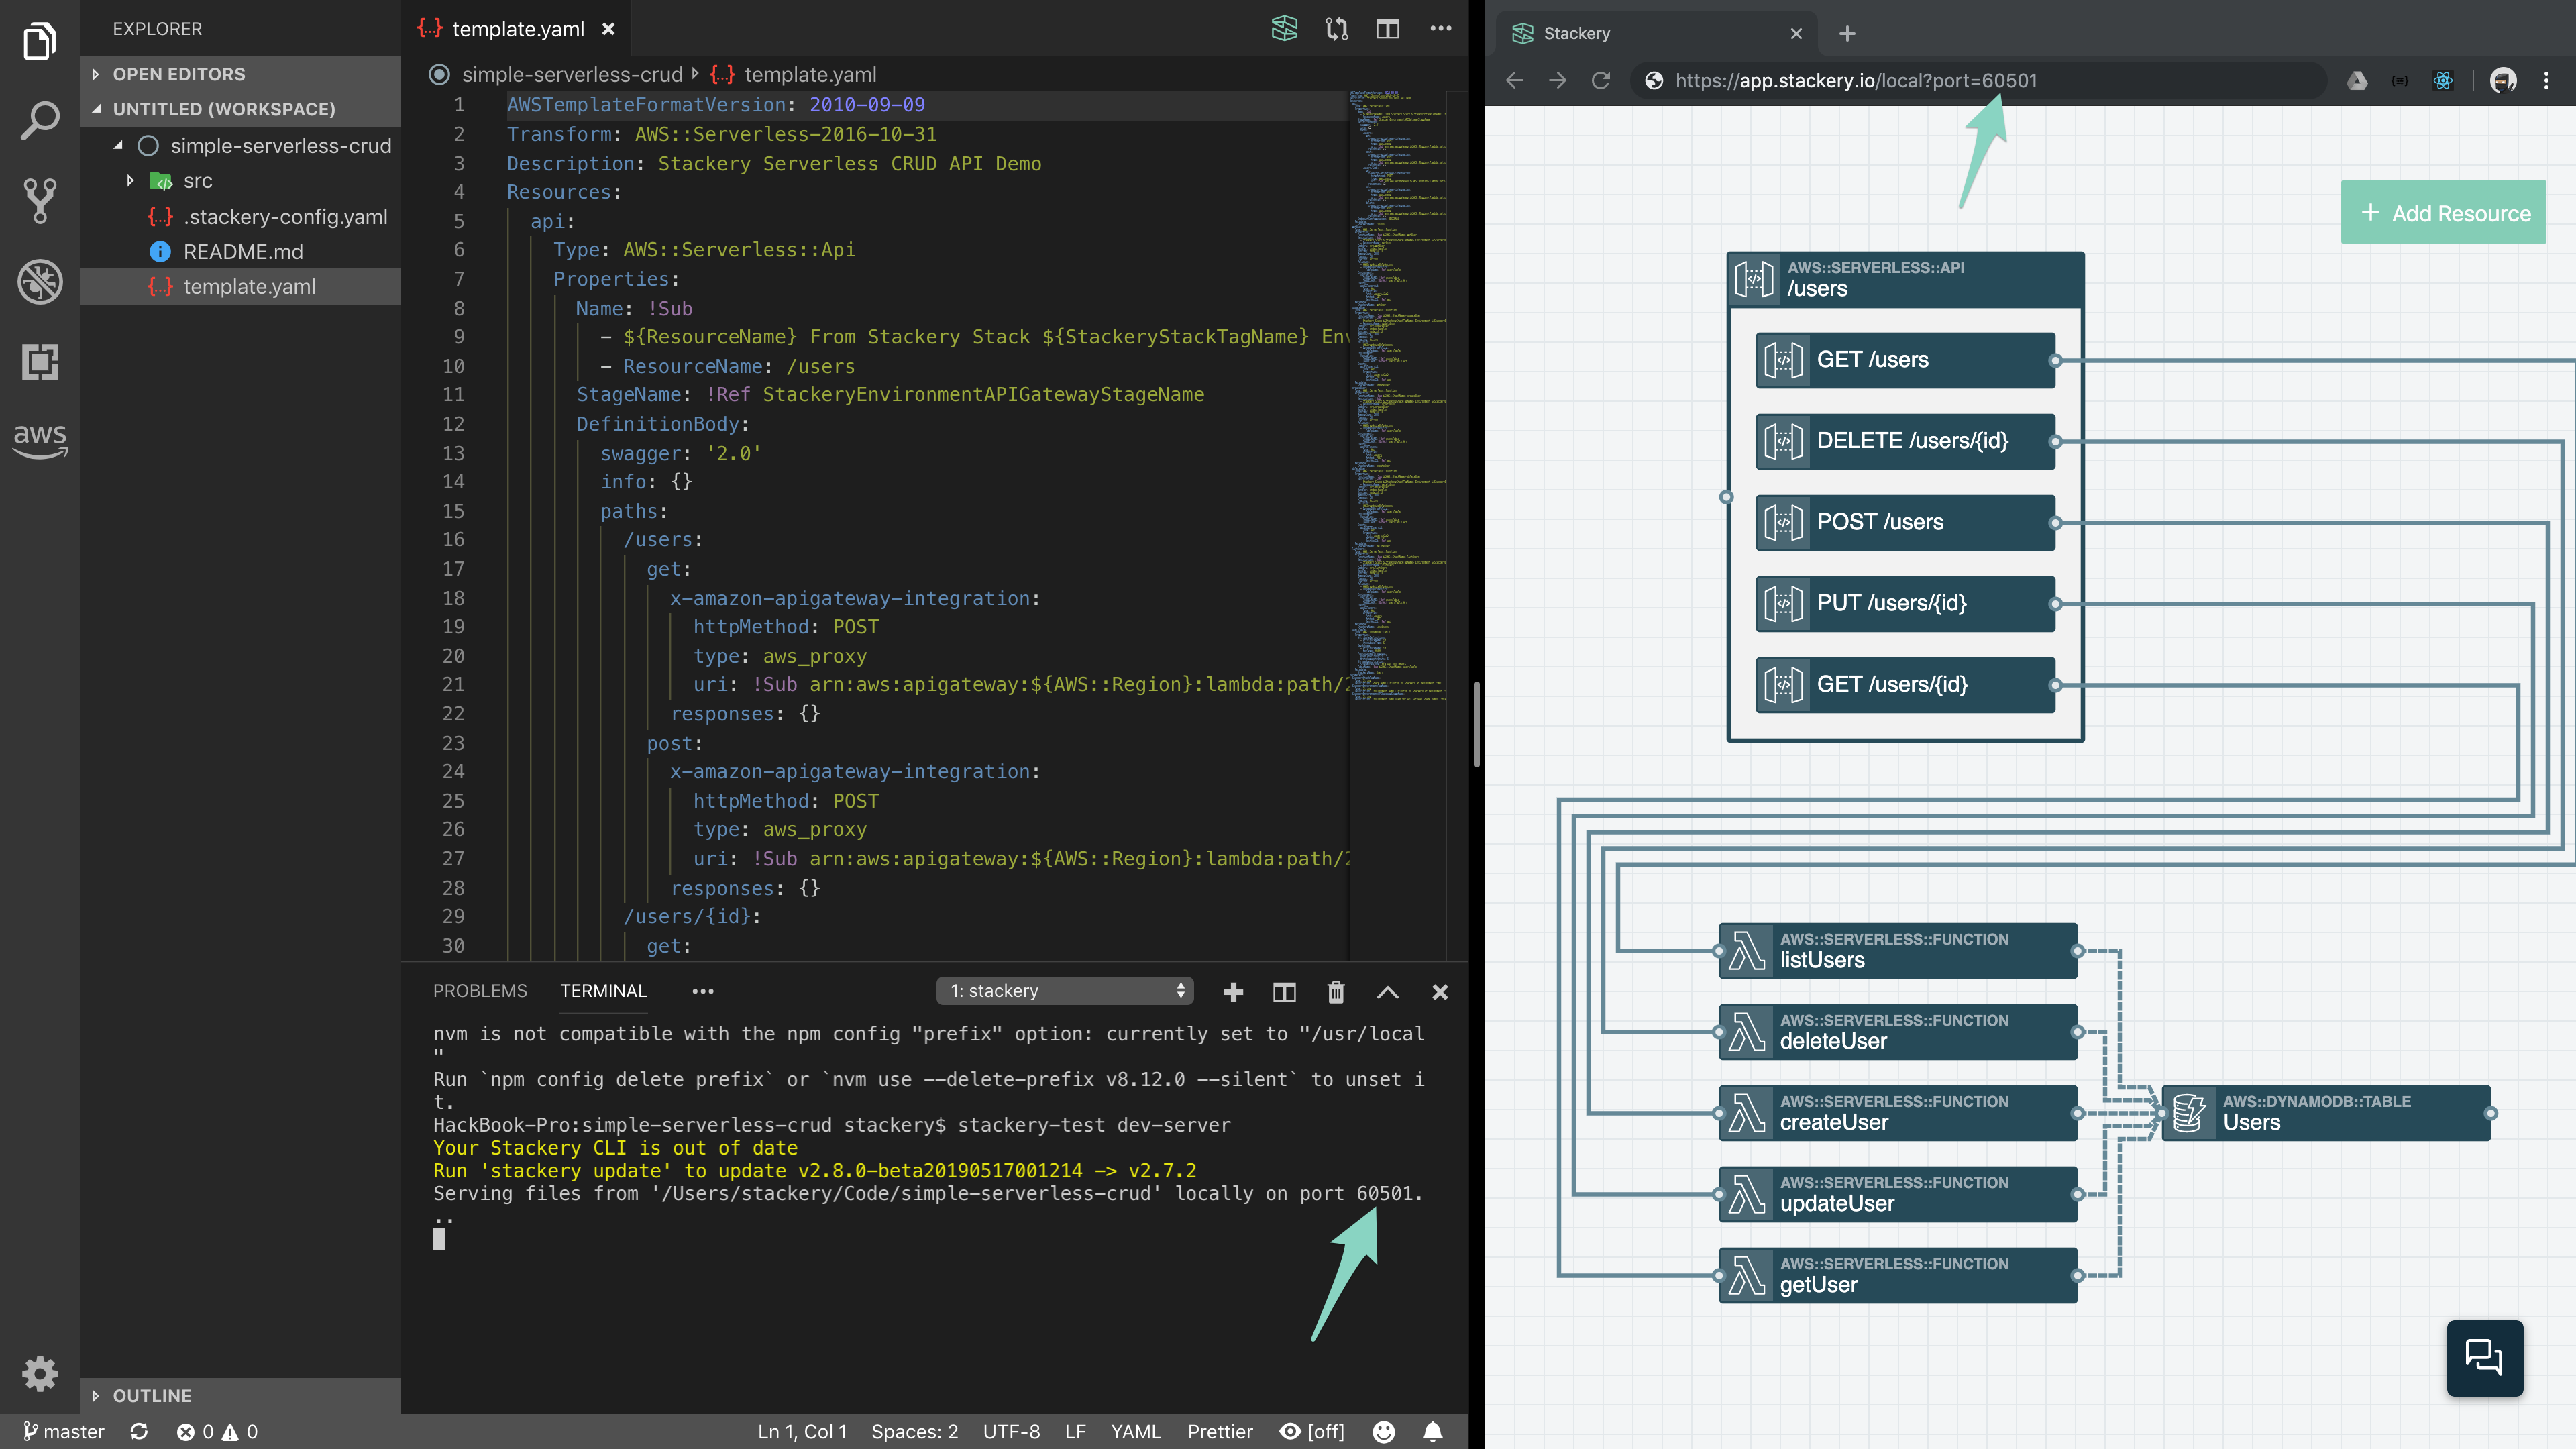The width and height of the screenshot is (2576, 1449).
Task: Open the browser profile avatar
Action: [2503, 81]
